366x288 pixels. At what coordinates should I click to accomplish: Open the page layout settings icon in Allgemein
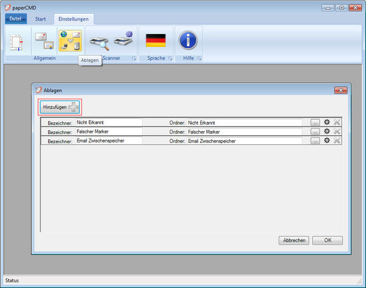tap(16, 42)
